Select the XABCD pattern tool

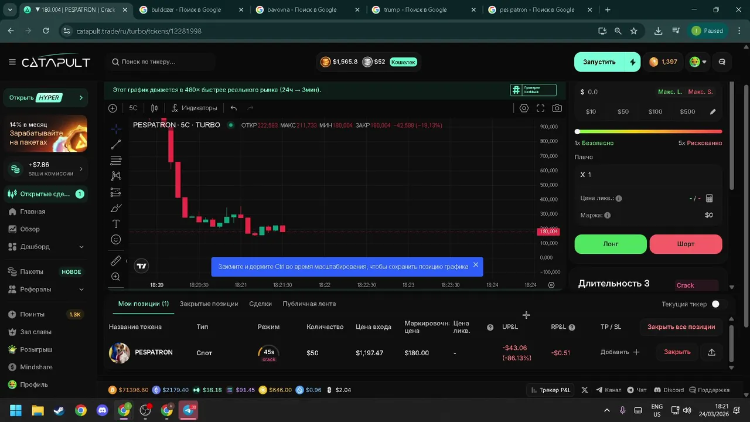116,176
